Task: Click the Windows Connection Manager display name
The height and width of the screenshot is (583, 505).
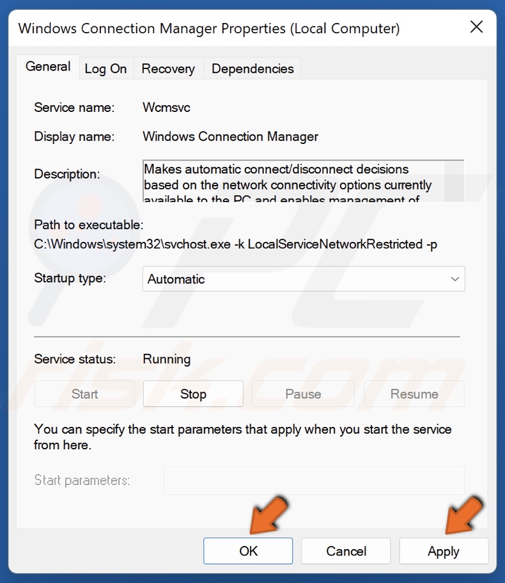Action: click(230, 136)
